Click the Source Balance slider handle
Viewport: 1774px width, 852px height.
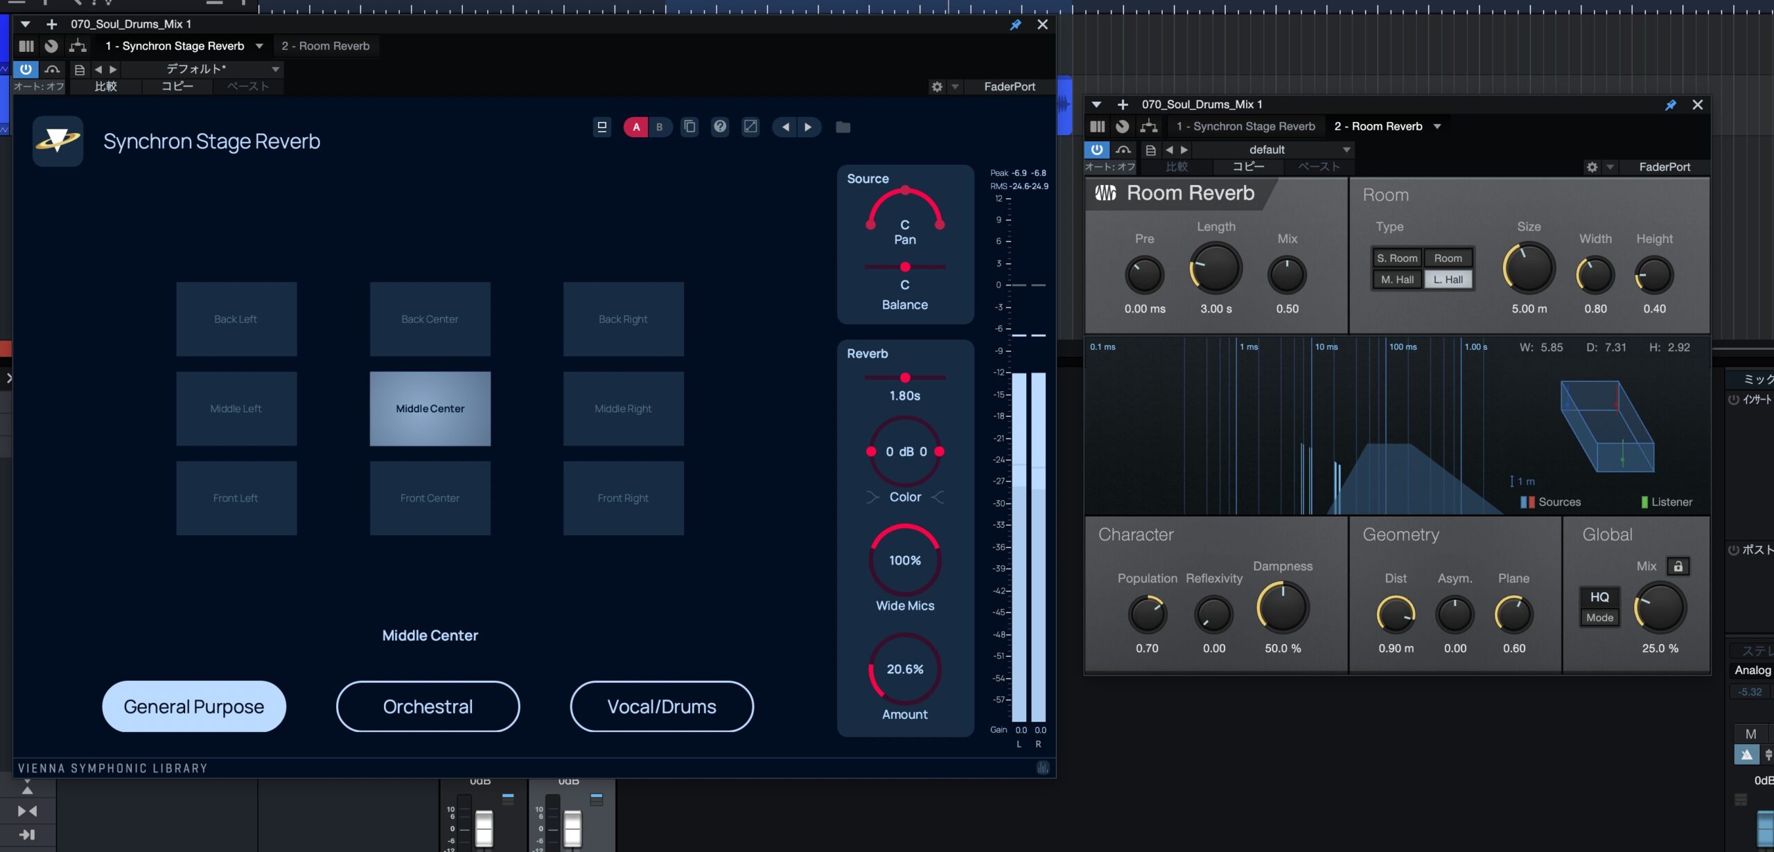pyautogui.click(x=905, y=267)
